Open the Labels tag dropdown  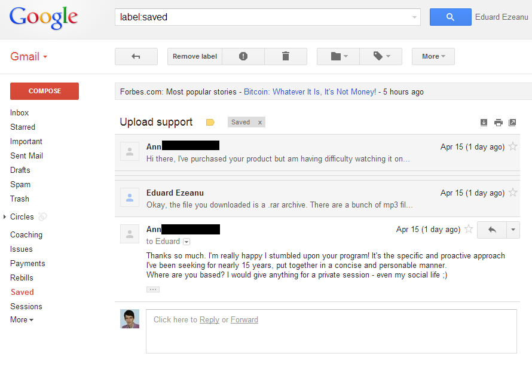pyautogui.click(x=381, y=56)
